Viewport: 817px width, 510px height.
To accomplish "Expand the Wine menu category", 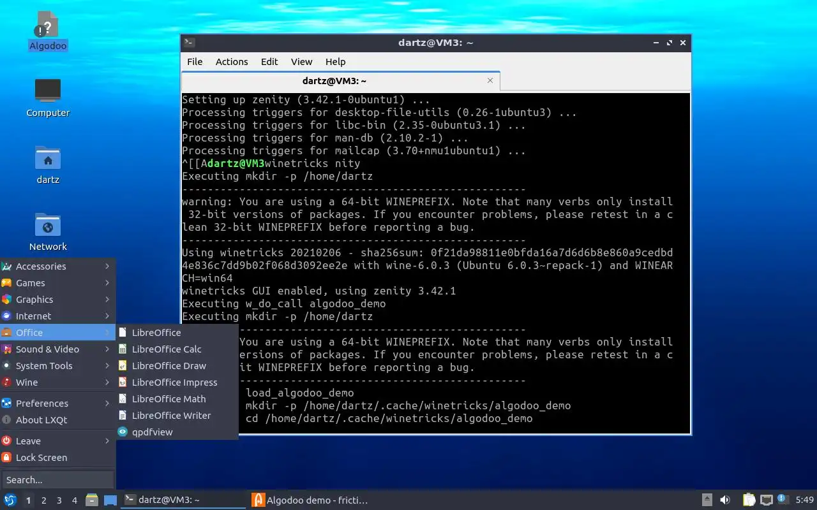I will (57, 382).
